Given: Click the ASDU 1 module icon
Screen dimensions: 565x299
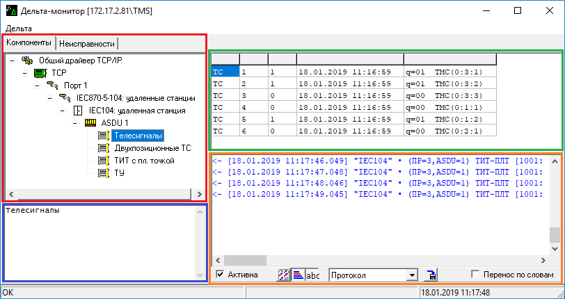Looking at the screenshot, I should [90, 123].
